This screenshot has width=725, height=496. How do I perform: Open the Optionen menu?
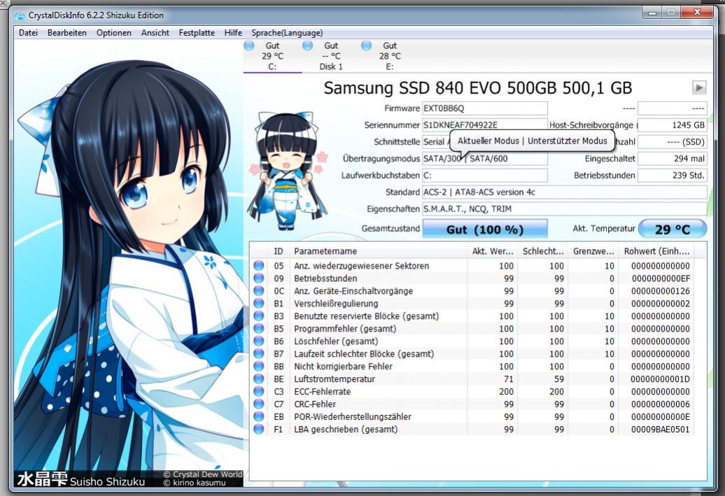coord(114,33)
